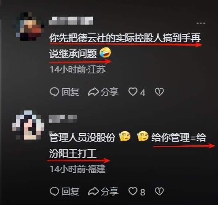This screenshot has height=205, width=218.
Task: Click the share arrow icon on the Jiangsu comment
Action: pyautogui.click(x=93, y=92)
